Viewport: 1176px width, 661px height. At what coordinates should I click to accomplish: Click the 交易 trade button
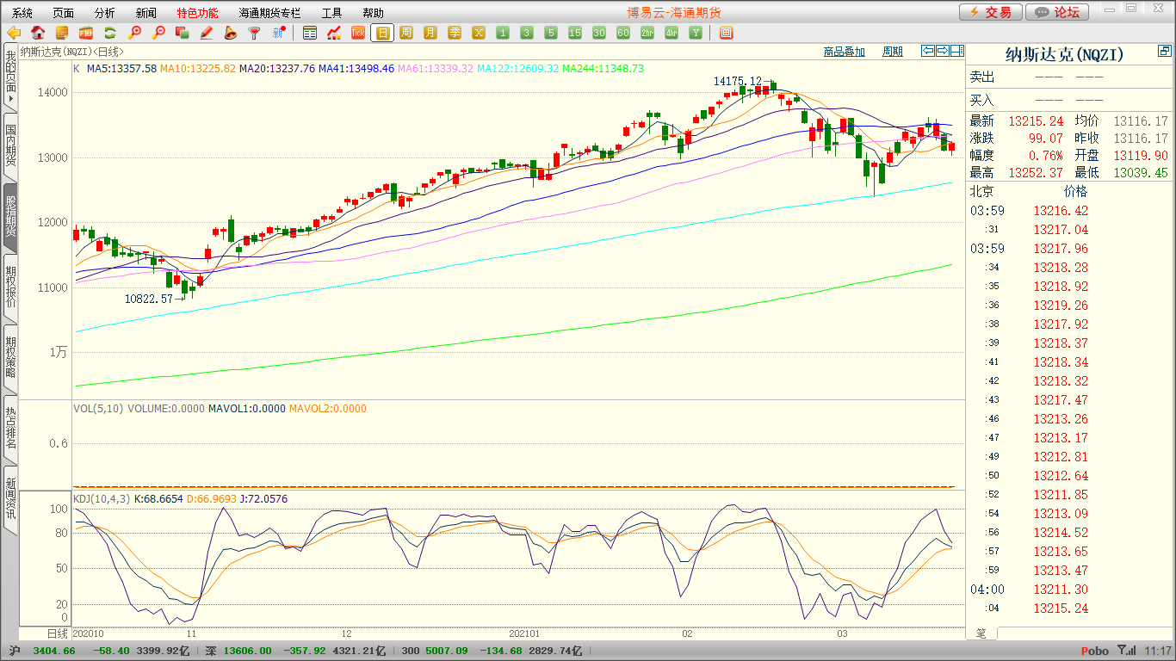[x=991, y=12]
